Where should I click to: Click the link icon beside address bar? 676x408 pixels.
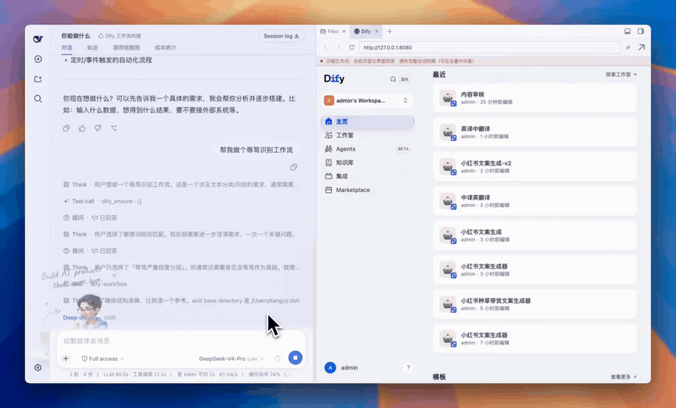(x=628, y=47)
